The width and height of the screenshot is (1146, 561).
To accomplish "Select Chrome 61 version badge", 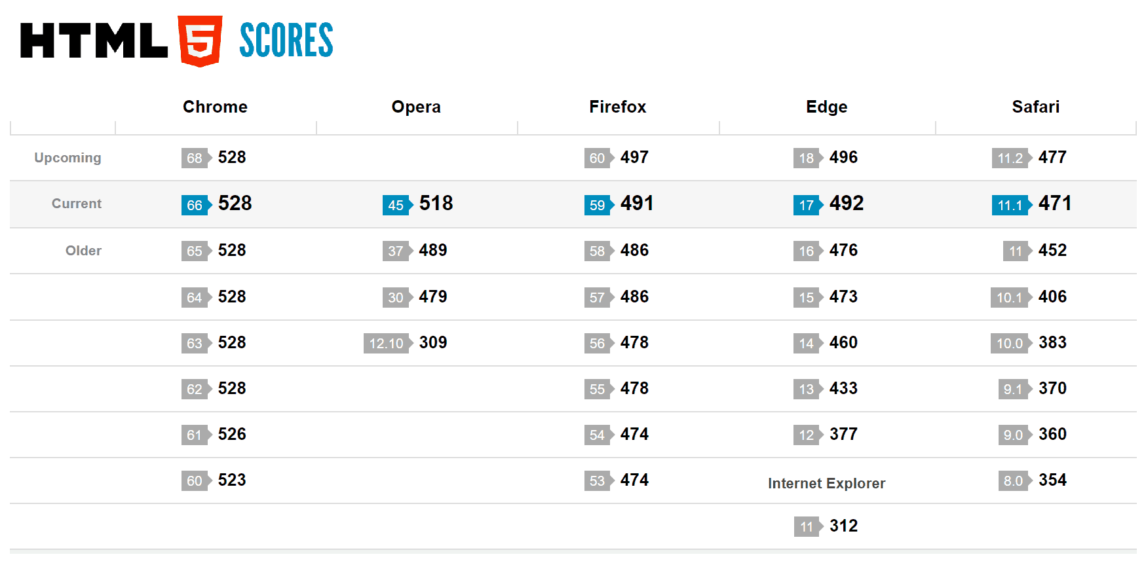I will [x=196, y=435].
